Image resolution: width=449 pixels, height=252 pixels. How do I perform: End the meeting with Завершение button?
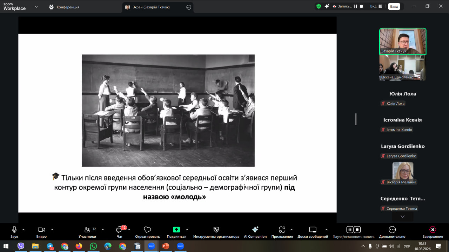433,230
